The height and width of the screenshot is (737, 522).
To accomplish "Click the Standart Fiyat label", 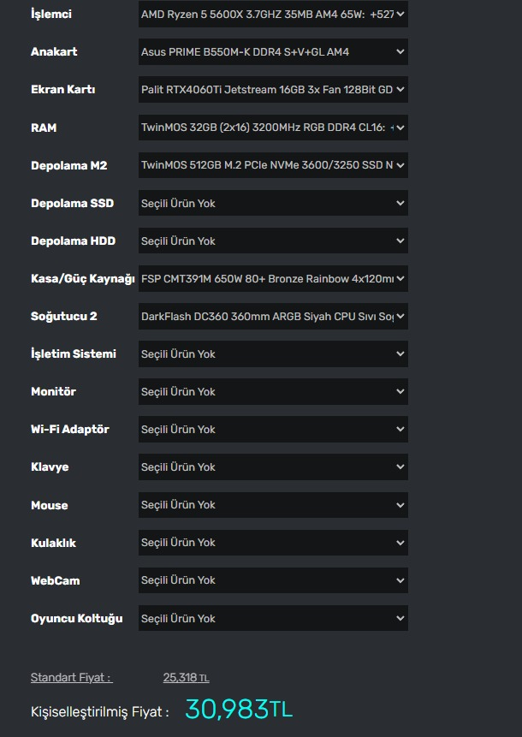I will pos(71,677).
